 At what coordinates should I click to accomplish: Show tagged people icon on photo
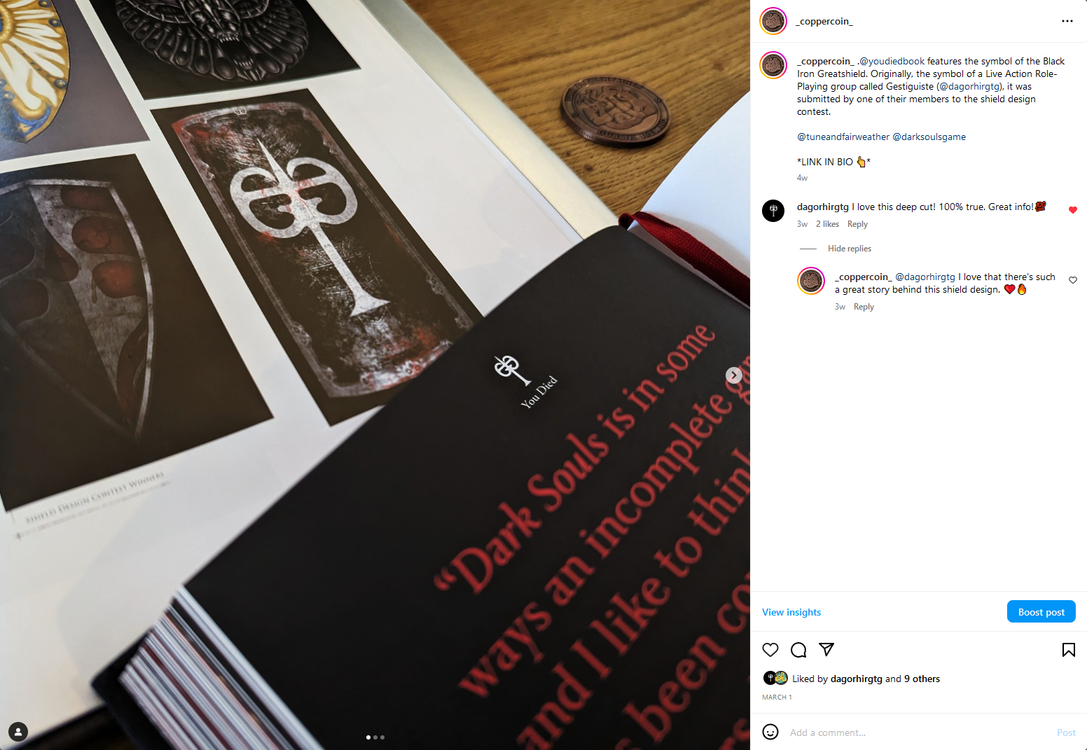(18, 732)
